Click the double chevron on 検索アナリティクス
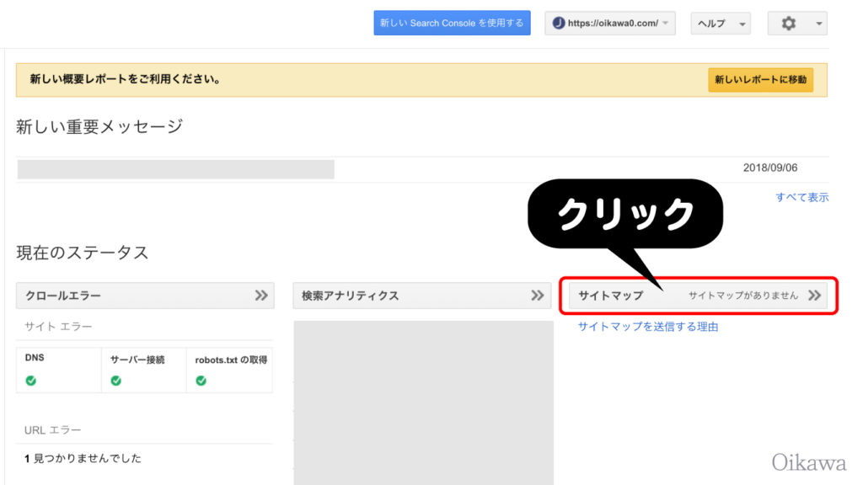The width and height of the screenshot is (863, 485). (x=538, y=296)
